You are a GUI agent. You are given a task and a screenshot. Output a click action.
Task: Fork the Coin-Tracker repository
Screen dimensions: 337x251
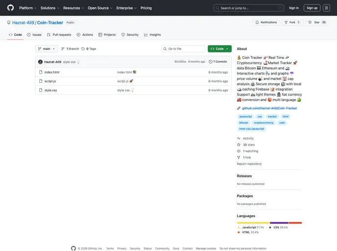(292, 23)
